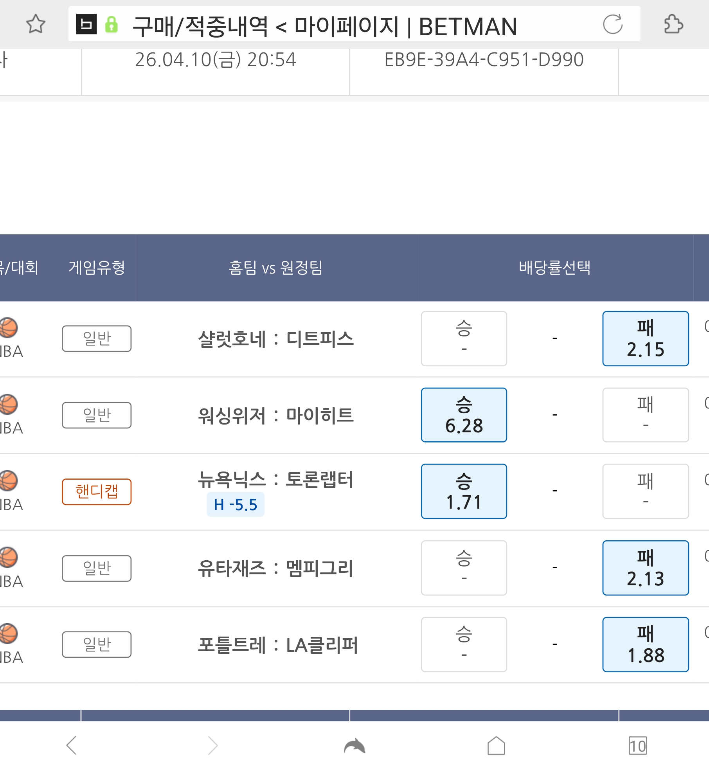Screen dimensions: 709x770
Task: Go back with browser back arrow
Action: click(72, 745)
